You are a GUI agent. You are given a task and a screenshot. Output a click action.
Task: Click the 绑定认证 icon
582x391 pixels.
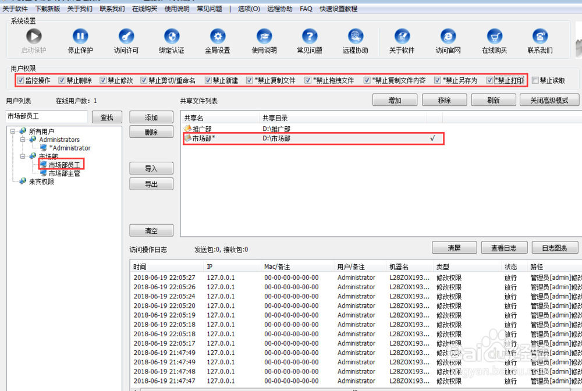(x=171, y=36)
